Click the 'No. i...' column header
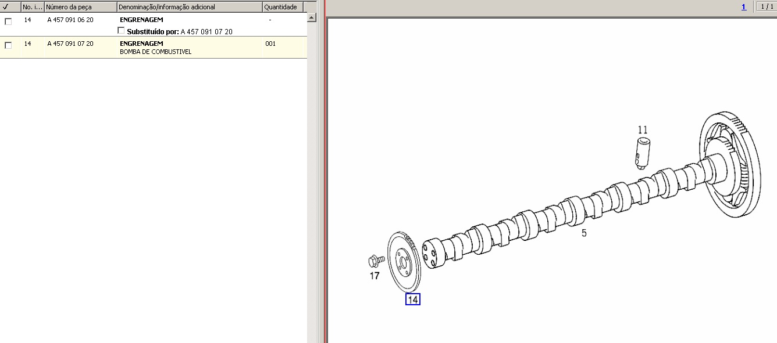The image size is (777, 343). coord(31,7)
